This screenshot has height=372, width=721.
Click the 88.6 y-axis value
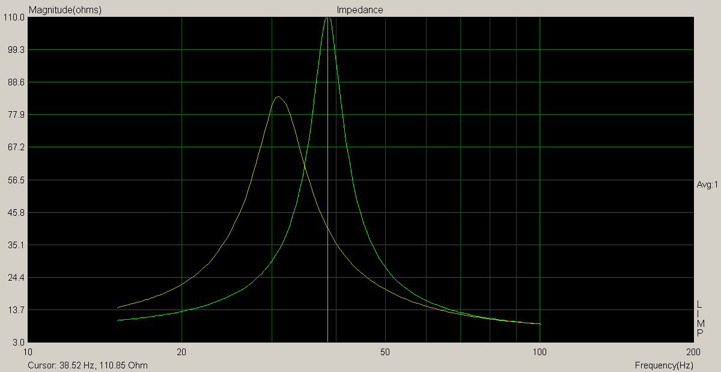(16, 82)
